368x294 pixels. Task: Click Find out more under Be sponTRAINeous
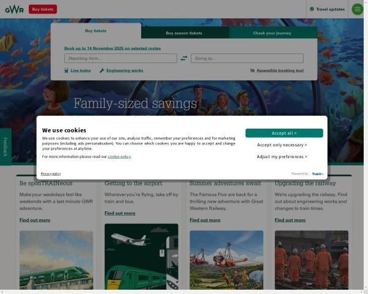(35, 220)
